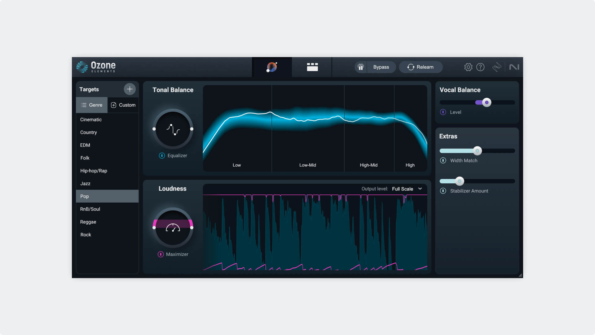The height and width of the screenshot is (335, 595).
Task: Click the Add target plus button
Action: click(130, 89)
